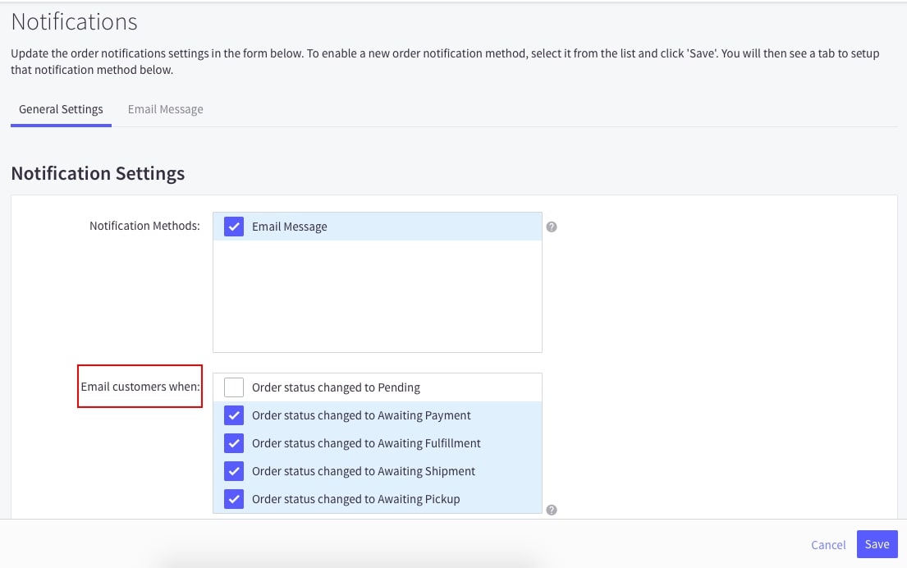This screenshot has width=907, height=568.
Task: Switch to the General Settings tab
Action: click(x=61, y=109)
